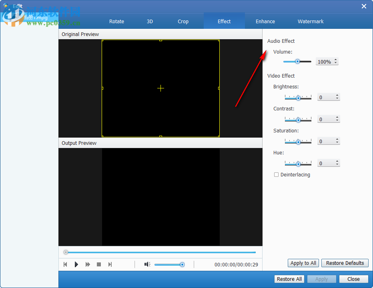The height and width of the screenshot is (288, 373).
Task: Mute the preview speaker icon
Action: point(147,264)
